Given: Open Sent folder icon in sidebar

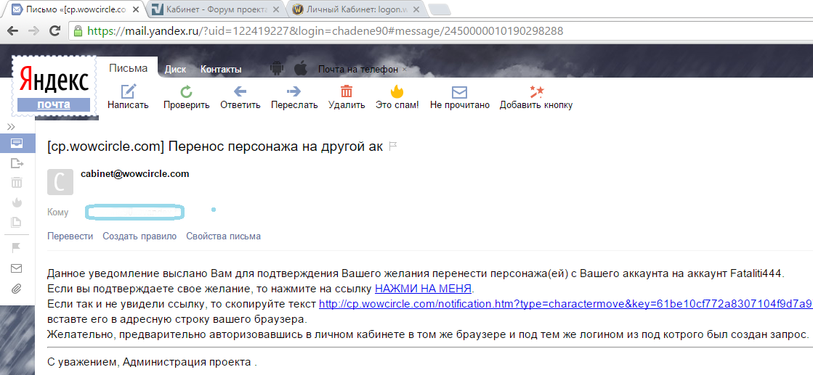Looking at the screenshot, I should [17, 164].
